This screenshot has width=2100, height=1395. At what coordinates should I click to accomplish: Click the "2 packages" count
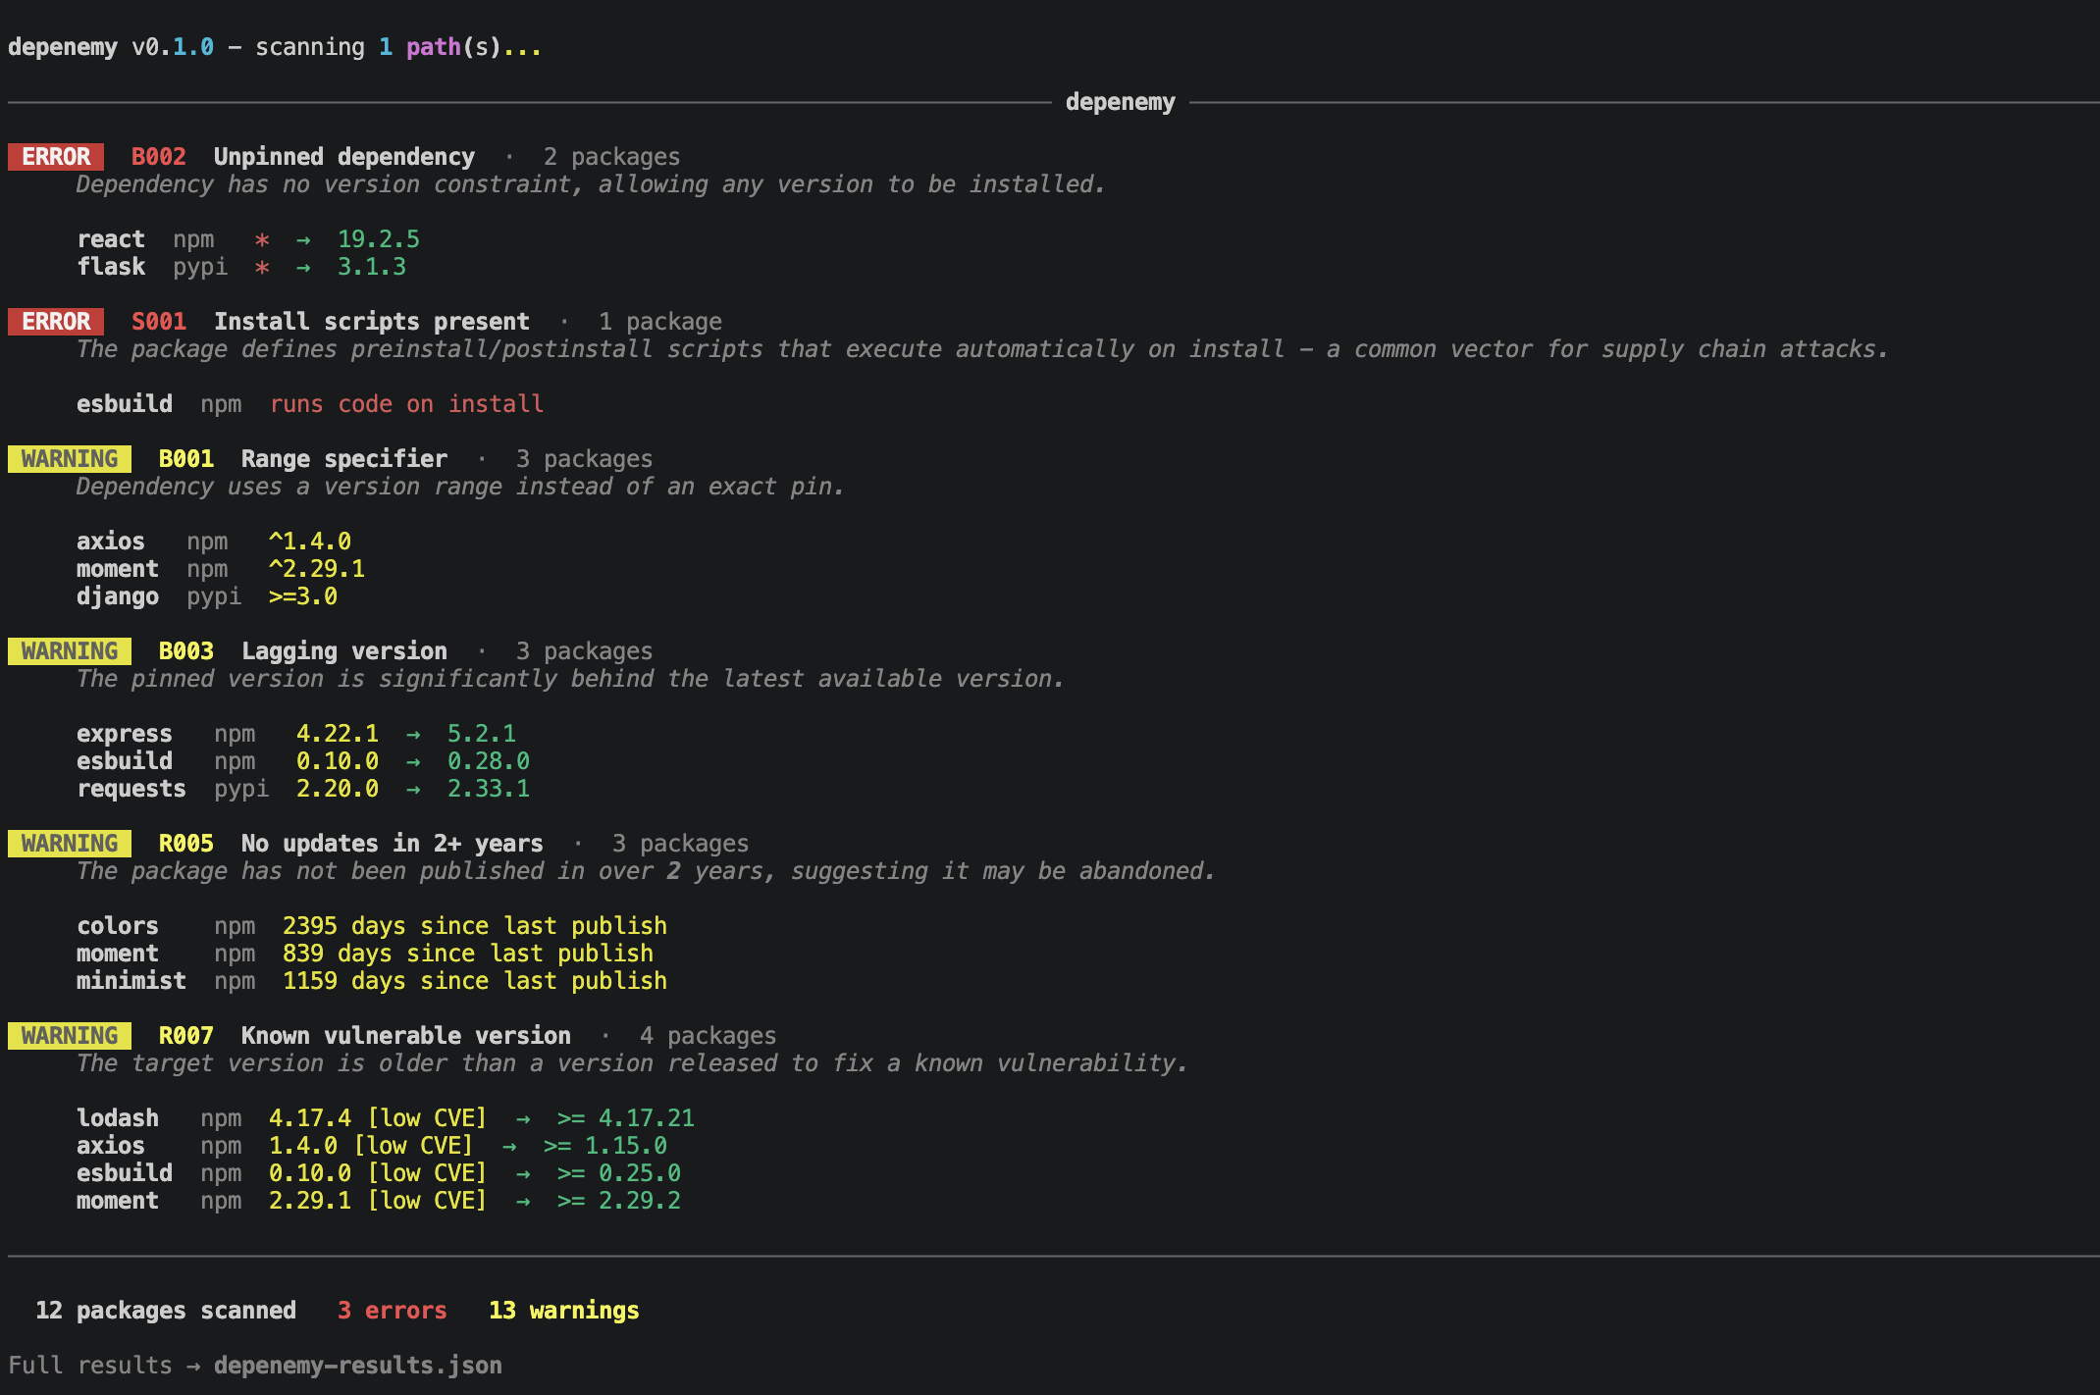pos(611,157)
